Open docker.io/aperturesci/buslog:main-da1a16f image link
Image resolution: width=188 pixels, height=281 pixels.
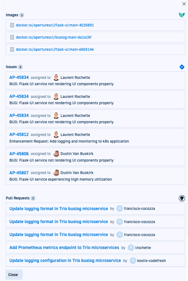click(x=52, y=37)
